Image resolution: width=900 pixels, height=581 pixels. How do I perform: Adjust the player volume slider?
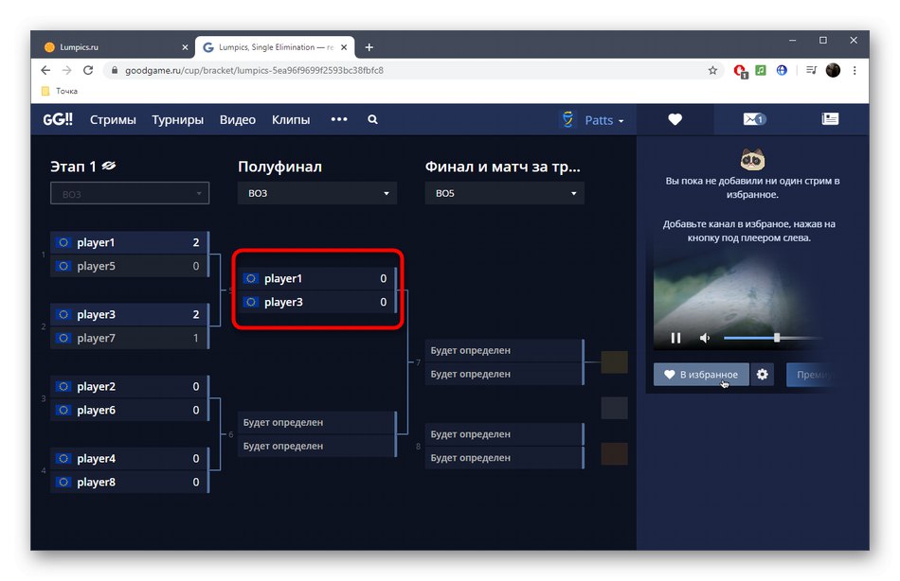click(x=773, y=338)
